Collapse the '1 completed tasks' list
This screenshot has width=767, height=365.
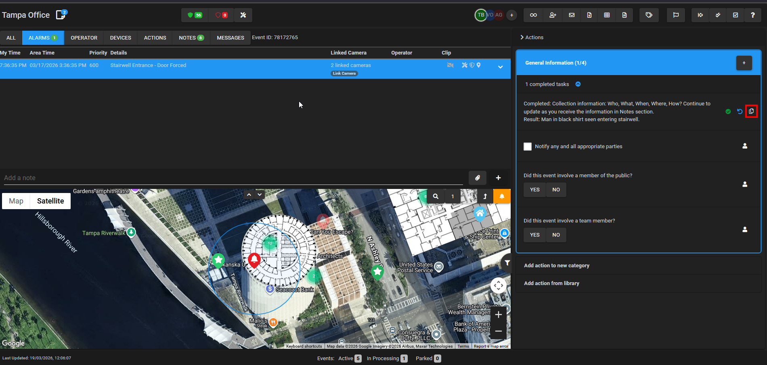pos(578,84)
